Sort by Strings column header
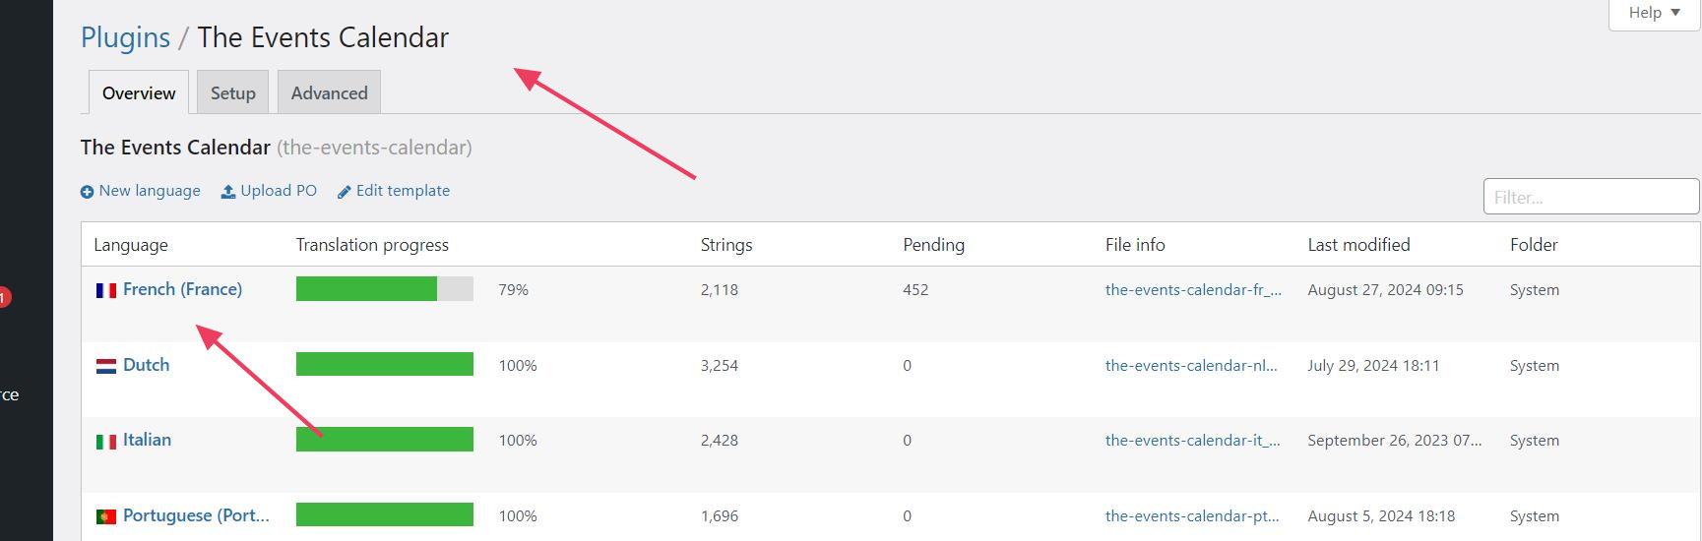Screen dimensions: 1702x541 (x=726, y=245)
